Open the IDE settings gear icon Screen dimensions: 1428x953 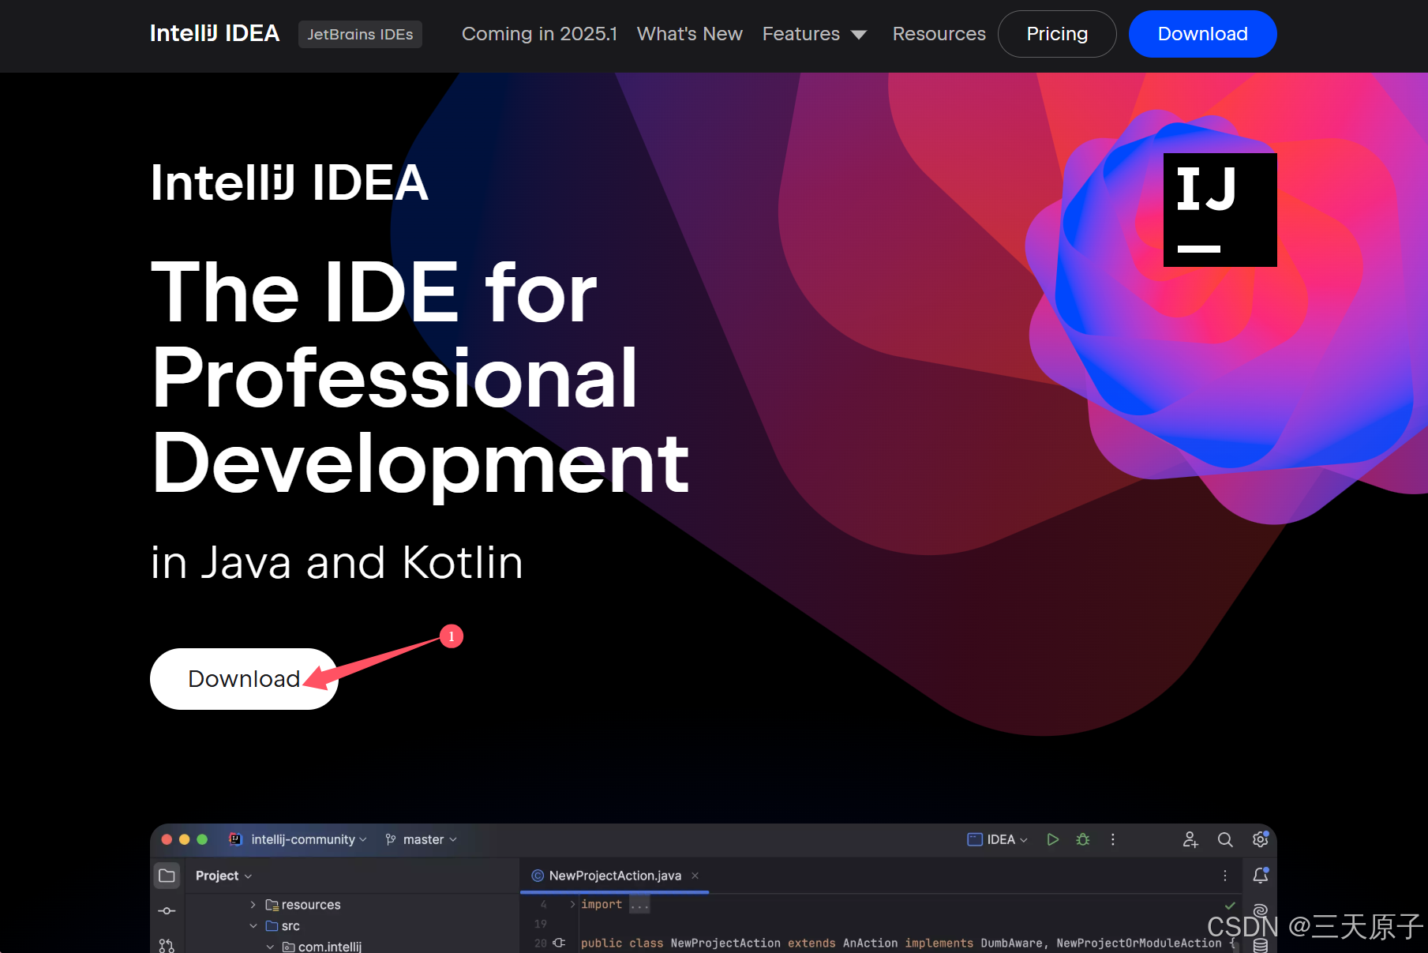pyautogui.click(x=1260, y=839)
